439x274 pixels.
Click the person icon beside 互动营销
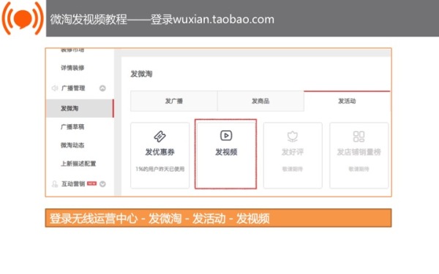point(55,184)
